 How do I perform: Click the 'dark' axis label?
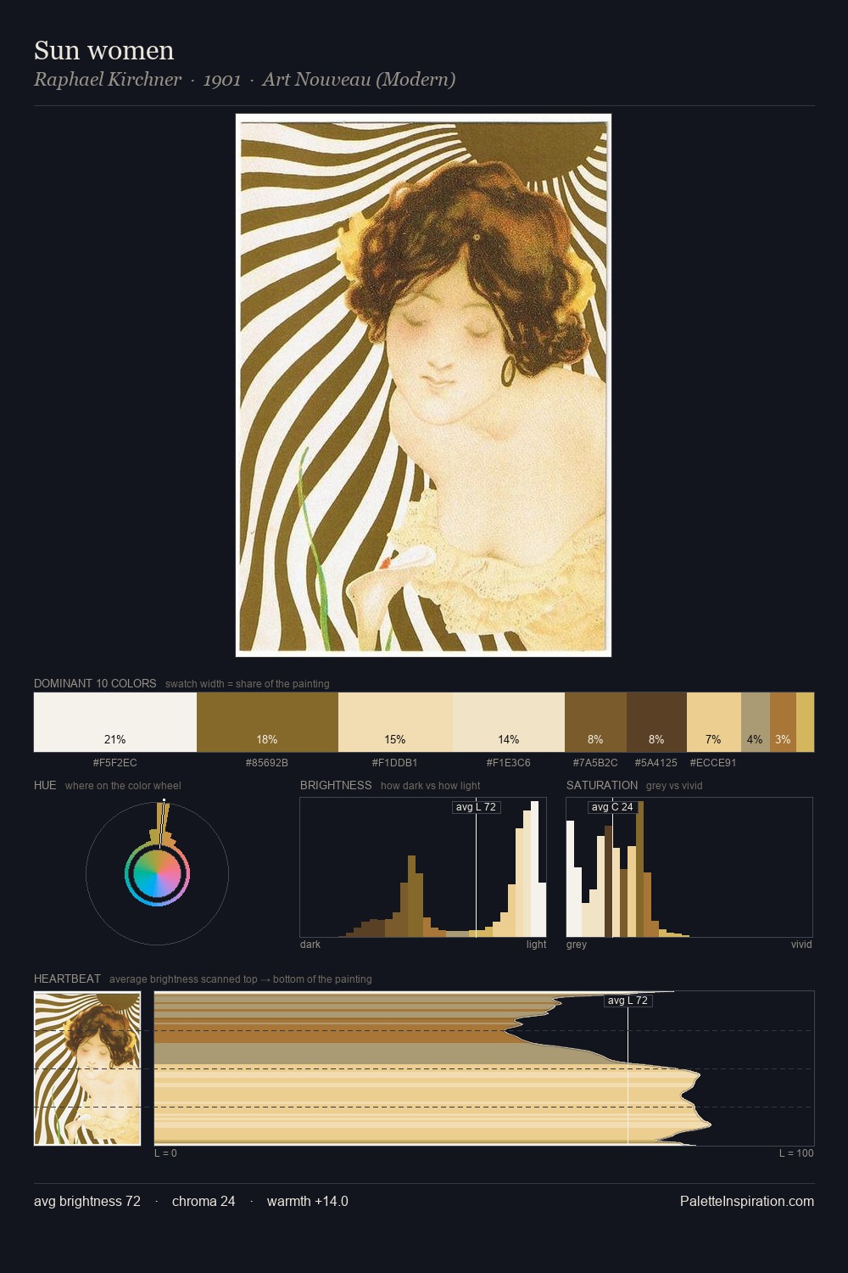pos(310,945)
